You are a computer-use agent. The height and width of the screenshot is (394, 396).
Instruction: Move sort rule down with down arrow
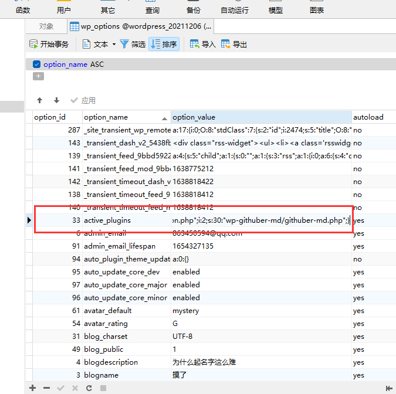56,100
